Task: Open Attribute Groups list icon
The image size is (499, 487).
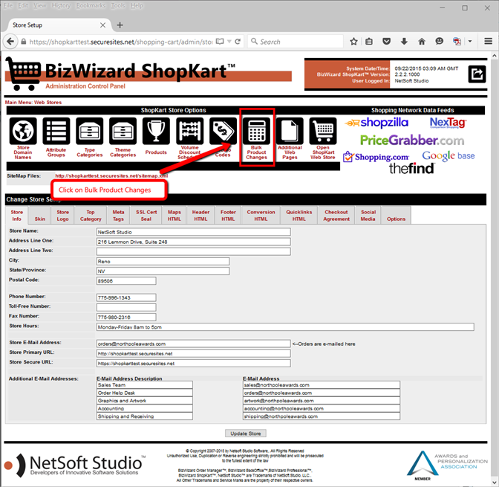Action: point(56,131)
